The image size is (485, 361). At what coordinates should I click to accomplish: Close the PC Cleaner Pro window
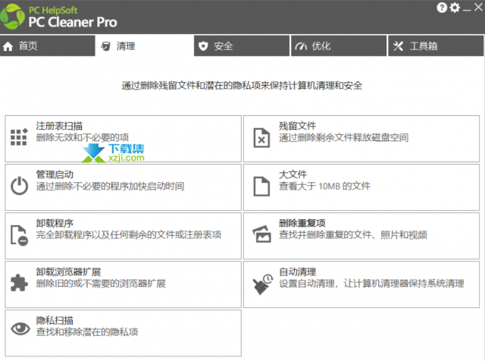(x=478, y=7)
